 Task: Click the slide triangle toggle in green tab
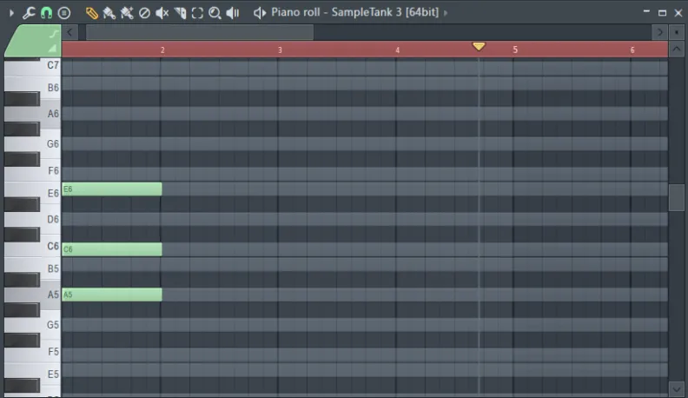coord(53,48)
